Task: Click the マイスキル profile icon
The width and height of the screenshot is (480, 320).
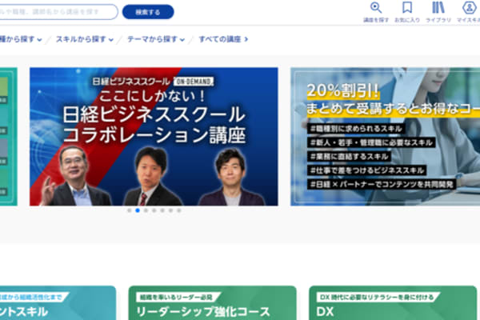Action: coord(468,10)
